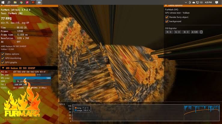222x124 pixels.
Task: Switch to the FurMark flame taskbar icon
Action: 33,2
